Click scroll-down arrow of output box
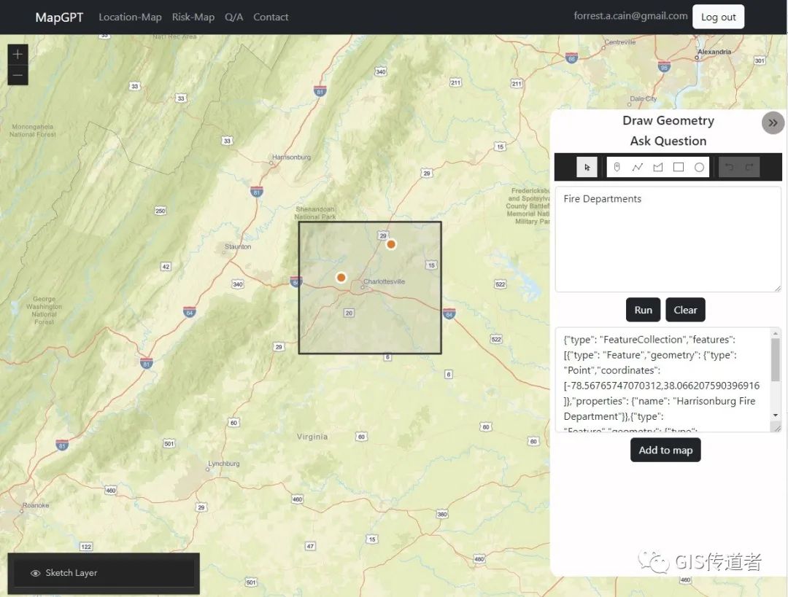788x597 pixels. [776, 415]
